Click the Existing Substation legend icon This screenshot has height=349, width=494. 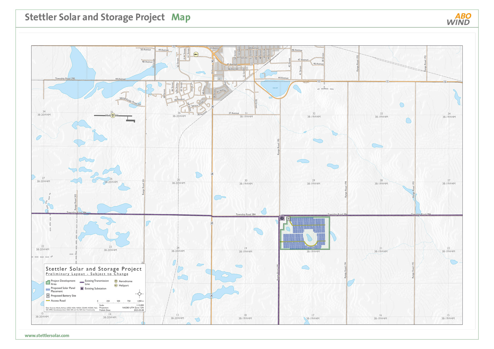[82, 288]
